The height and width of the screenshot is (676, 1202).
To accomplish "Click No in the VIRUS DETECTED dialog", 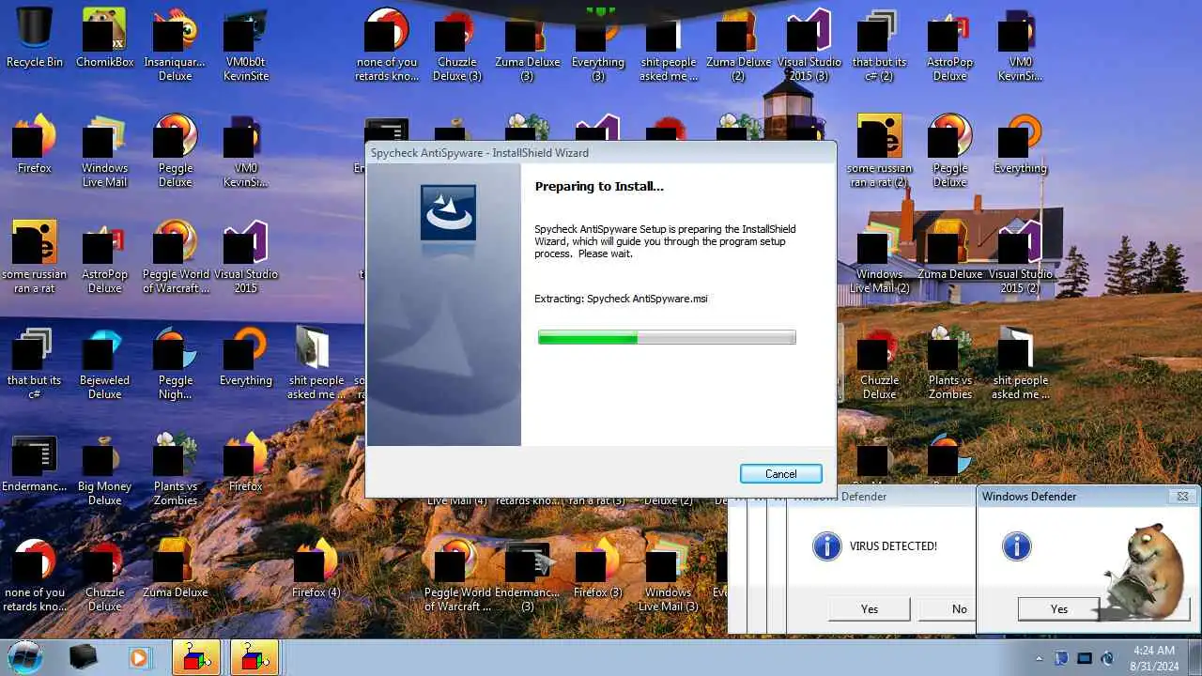I will tap(948, 609).
